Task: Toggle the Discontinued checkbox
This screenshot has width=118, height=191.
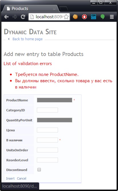Action: (39, 170)
